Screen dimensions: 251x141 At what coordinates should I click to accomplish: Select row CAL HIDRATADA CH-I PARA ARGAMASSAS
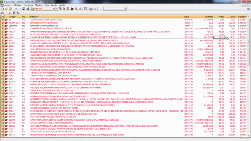[124, 49]
